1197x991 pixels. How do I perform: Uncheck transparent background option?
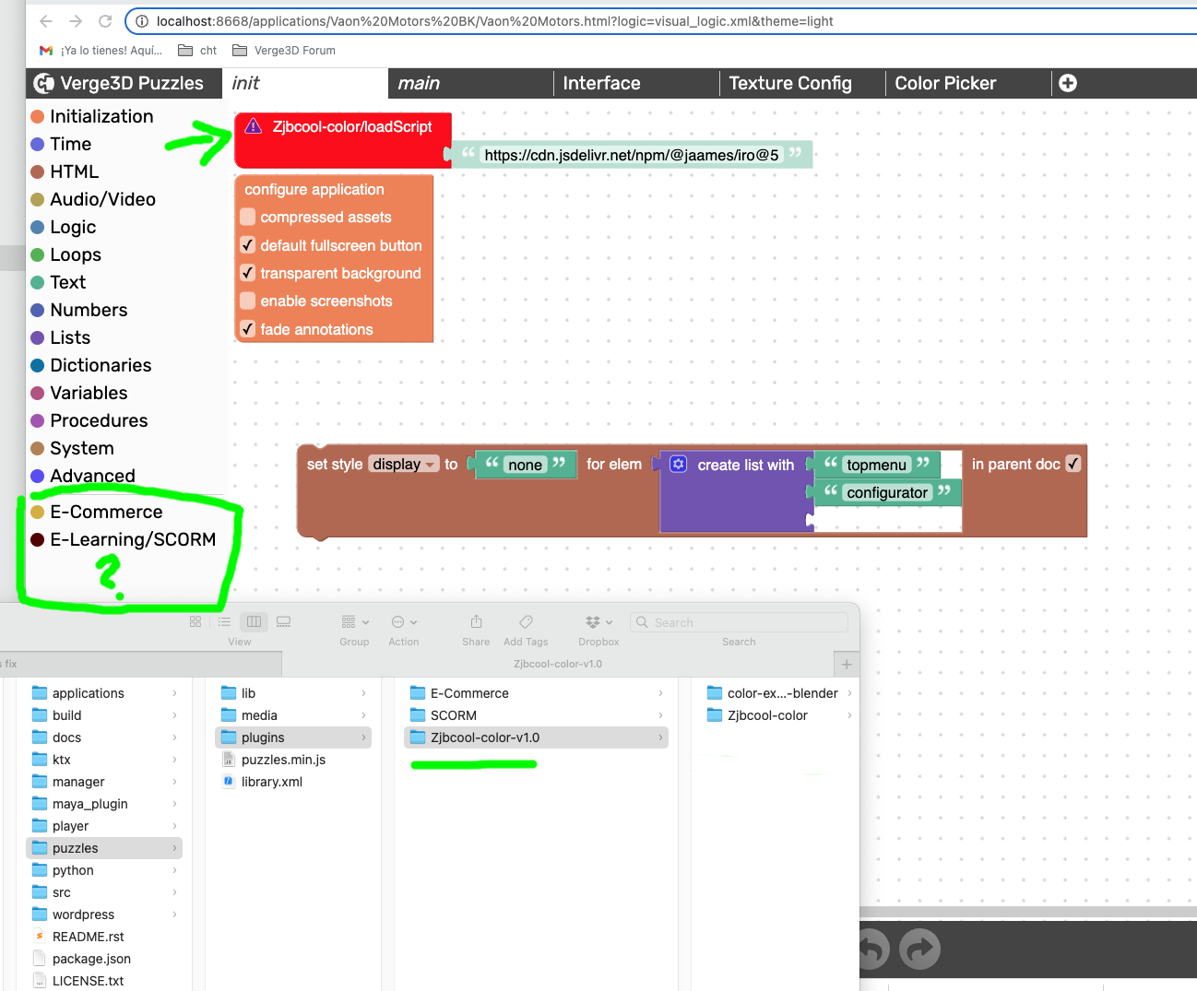tap(248, 273)
